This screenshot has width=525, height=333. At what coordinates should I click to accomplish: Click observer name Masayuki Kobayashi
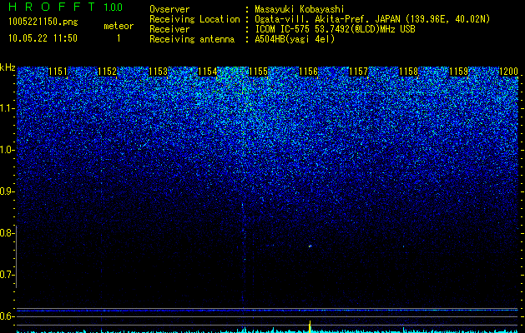(x=300, y=9)
